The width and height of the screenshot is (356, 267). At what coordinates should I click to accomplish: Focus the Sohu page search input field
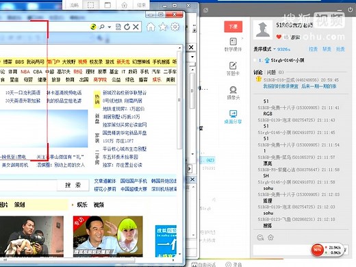tap(28, 185)
